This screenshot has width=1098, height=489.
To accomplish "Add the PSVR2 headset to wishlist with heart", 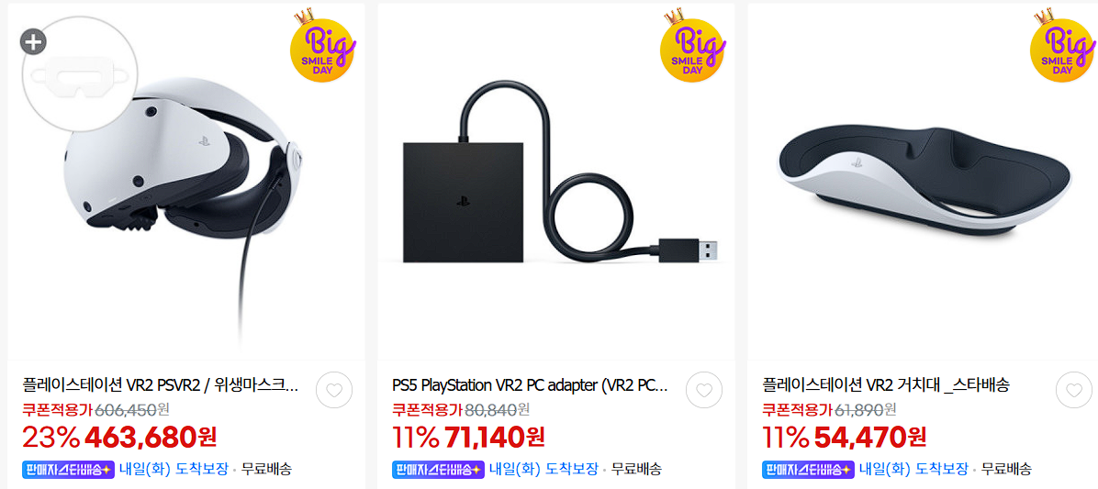I will coord(334,390).
